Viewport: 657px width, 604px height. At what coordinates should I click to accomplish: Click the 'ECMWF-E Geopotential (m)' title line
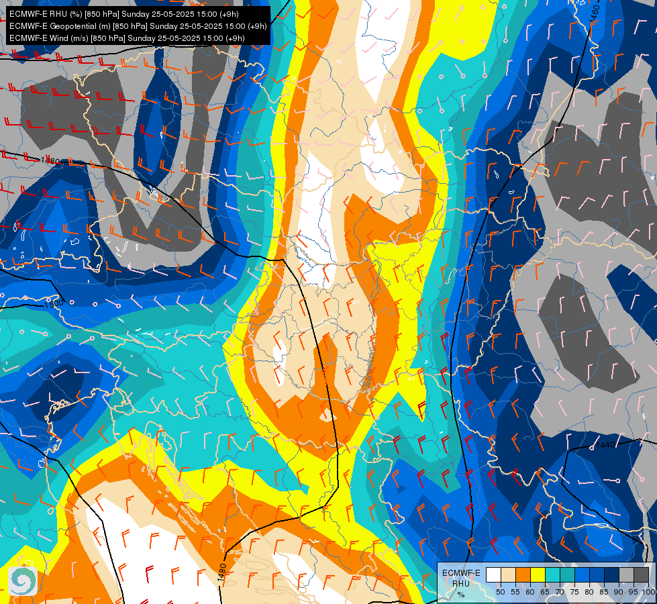coord(138,26)
